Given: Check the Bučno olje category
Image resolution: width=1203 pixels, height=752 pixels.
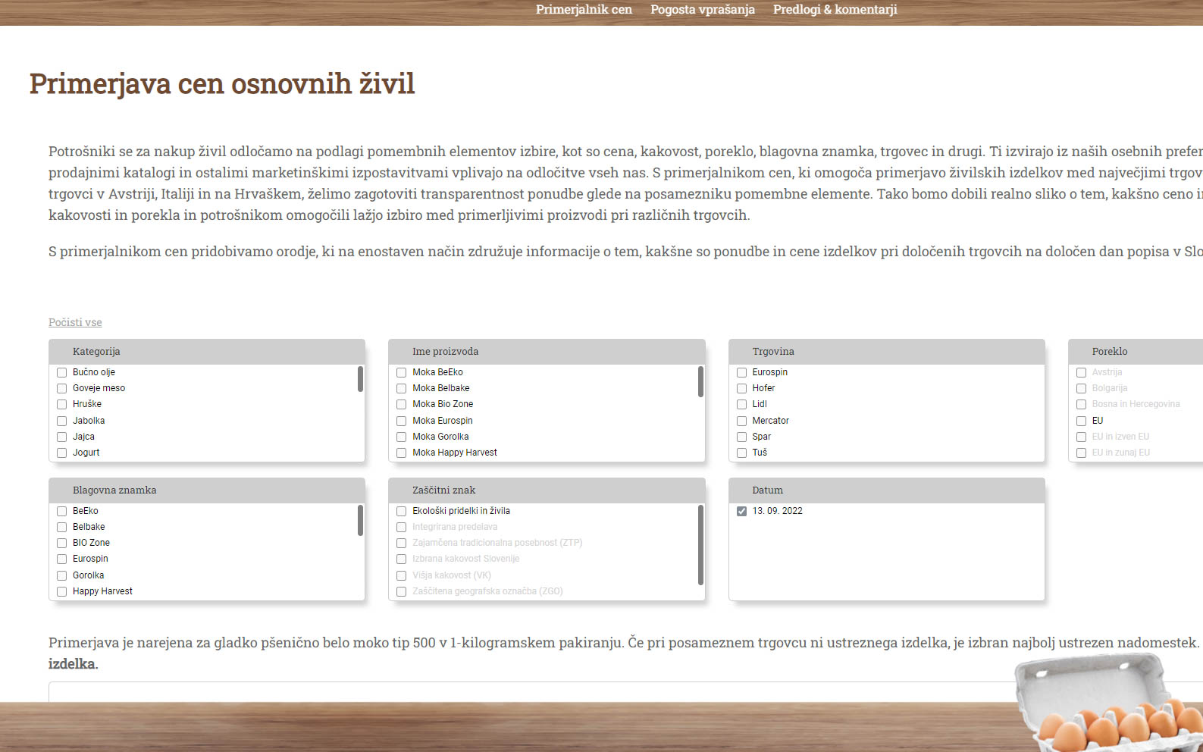Looking at the screenshot, I should tap(62, 372).
